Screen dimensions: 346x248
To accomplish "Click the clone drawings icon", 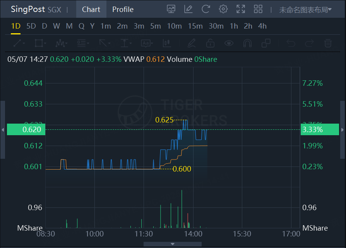I will click(266, 43).
